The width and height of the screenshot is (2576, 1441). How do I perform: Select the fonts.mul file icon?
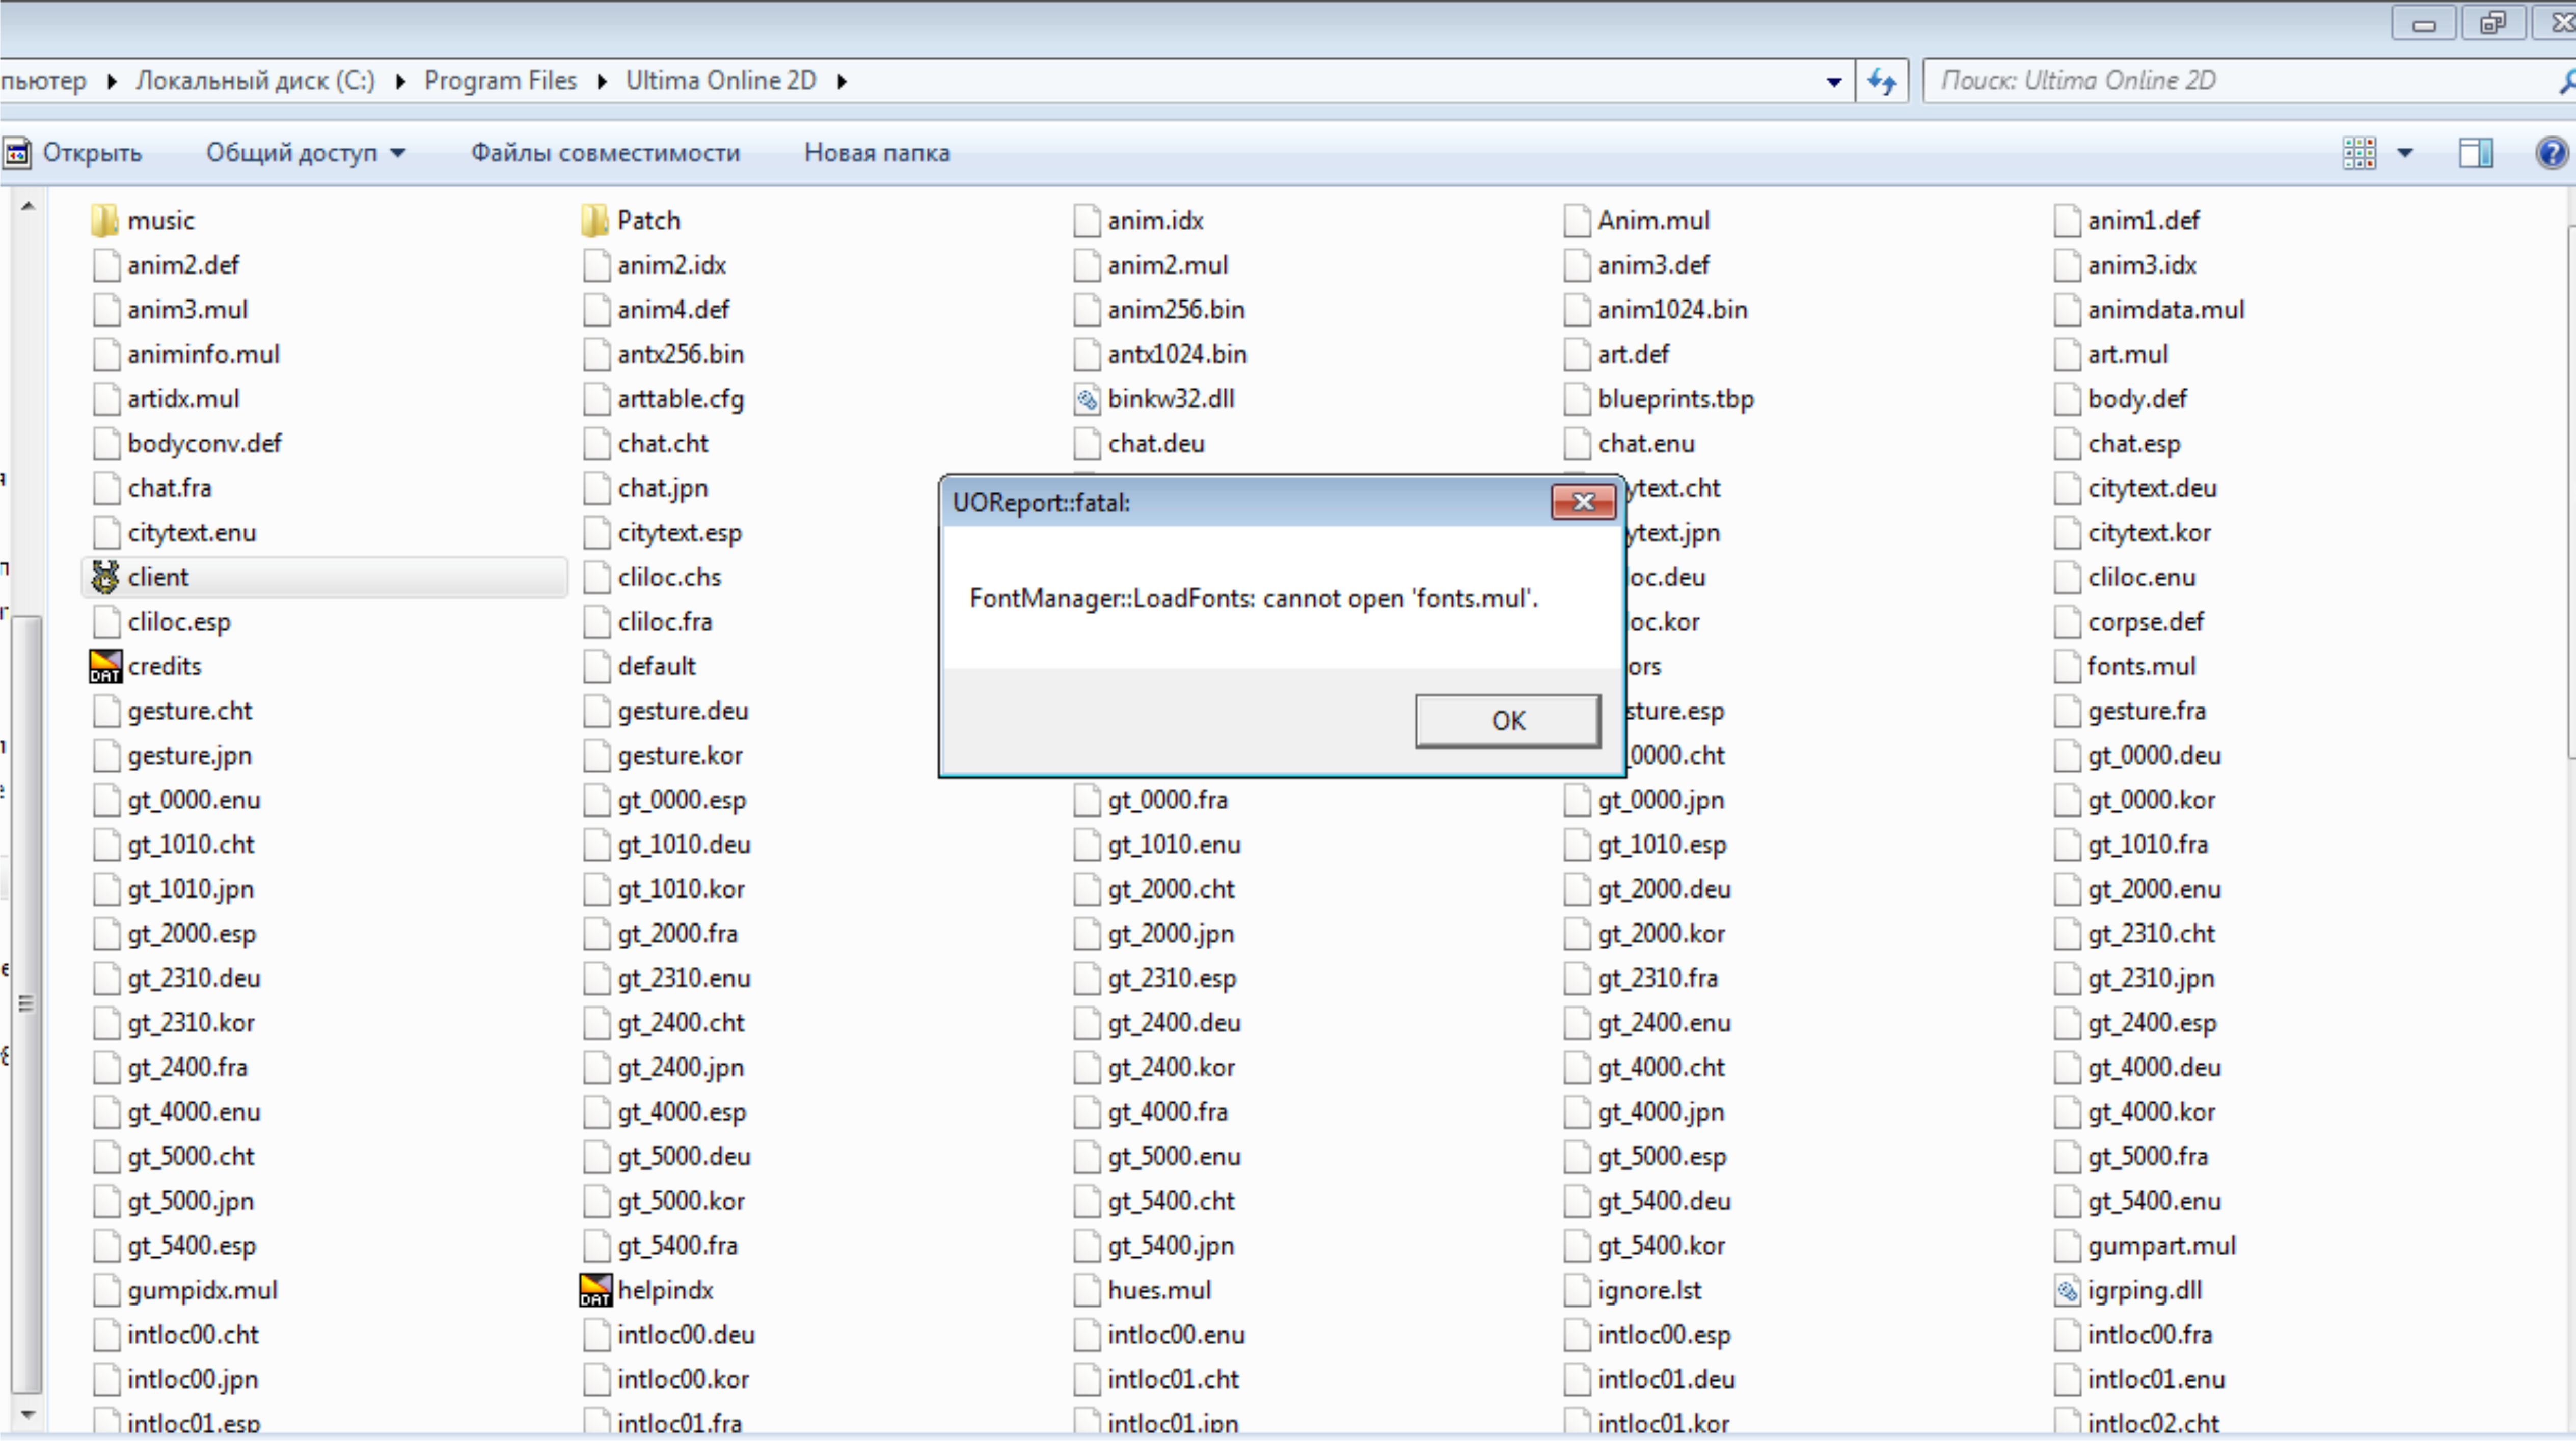pyautogui.click(x=2066, y=666)
